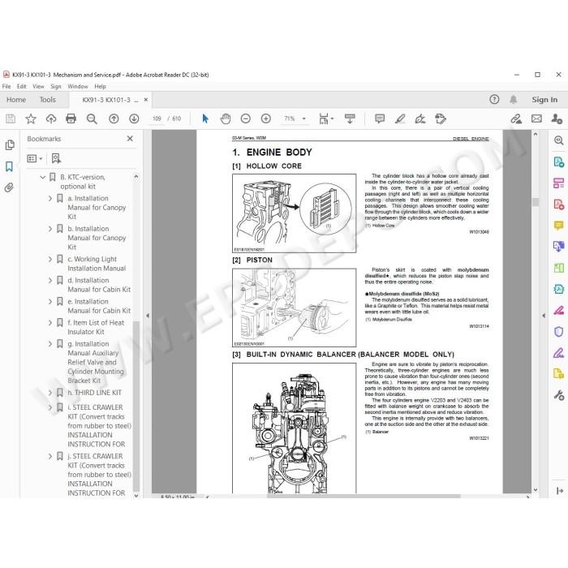Click the page number field 109
Screen dimensions: 568x568
[157, 118]
